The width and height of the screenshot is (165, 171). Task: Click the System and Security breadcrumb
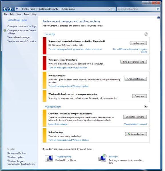click(48, 9)
